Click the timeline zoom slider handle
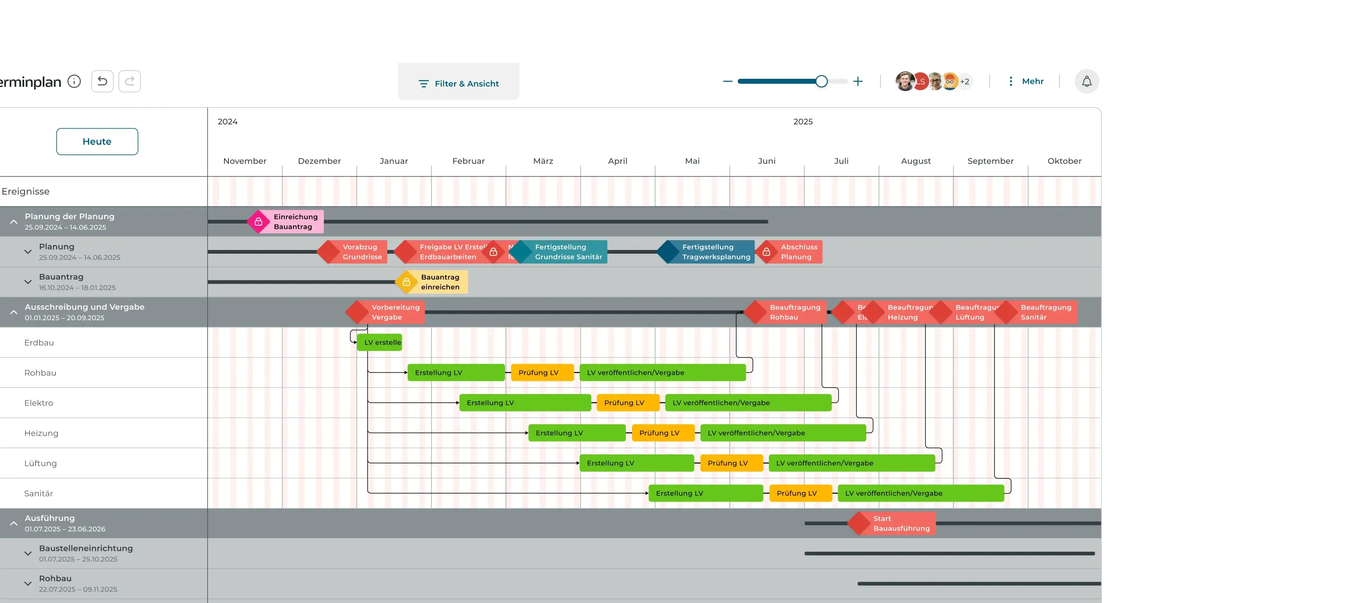 click(821, 81)
